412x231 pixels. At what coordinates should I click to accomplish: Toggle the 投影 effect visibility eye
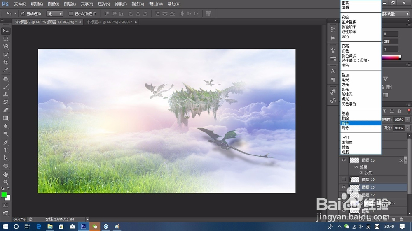pyautogui.click(x=361, y=173)
